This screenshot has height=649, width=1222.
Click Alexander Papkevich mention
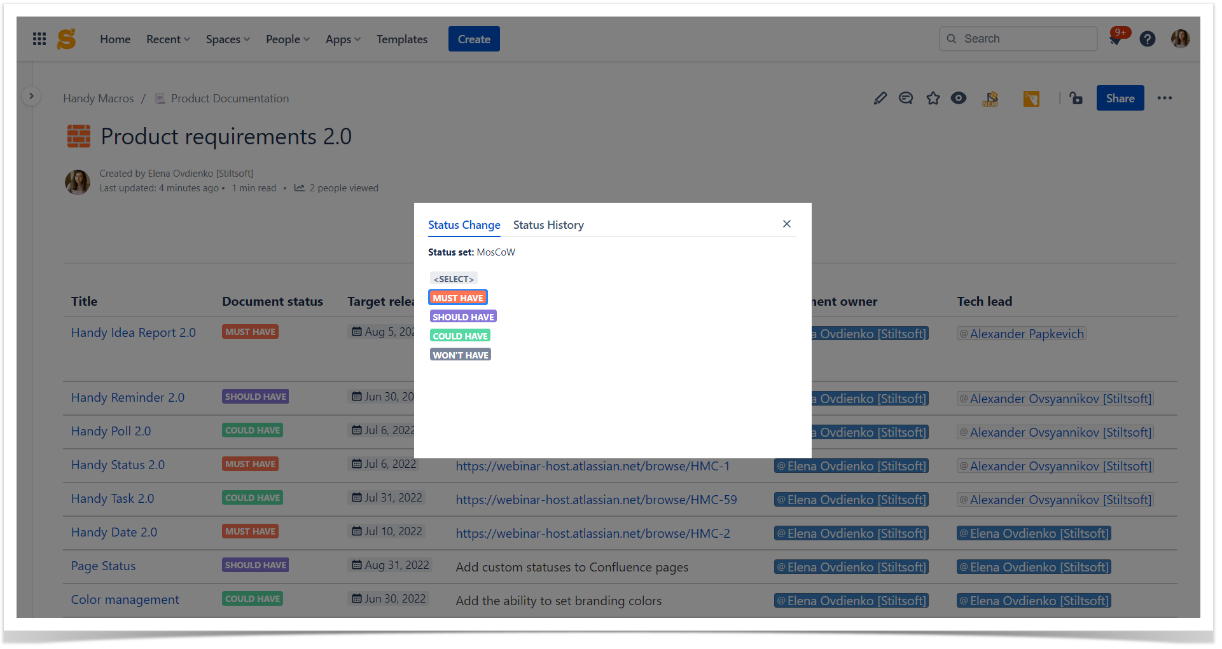pyautogui.click(x=1022, y=334)
